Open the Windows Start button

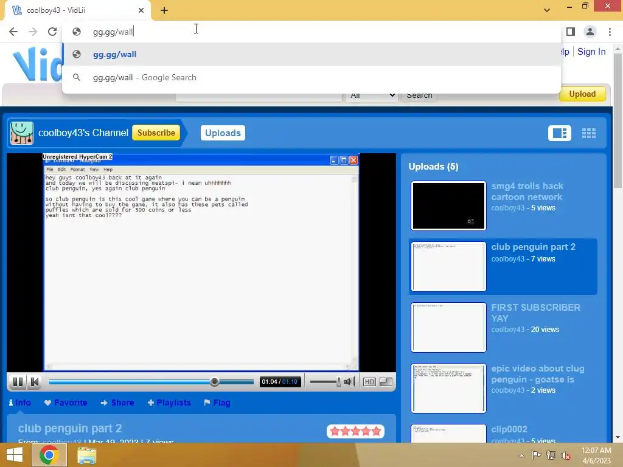click(x=15, y=455)
